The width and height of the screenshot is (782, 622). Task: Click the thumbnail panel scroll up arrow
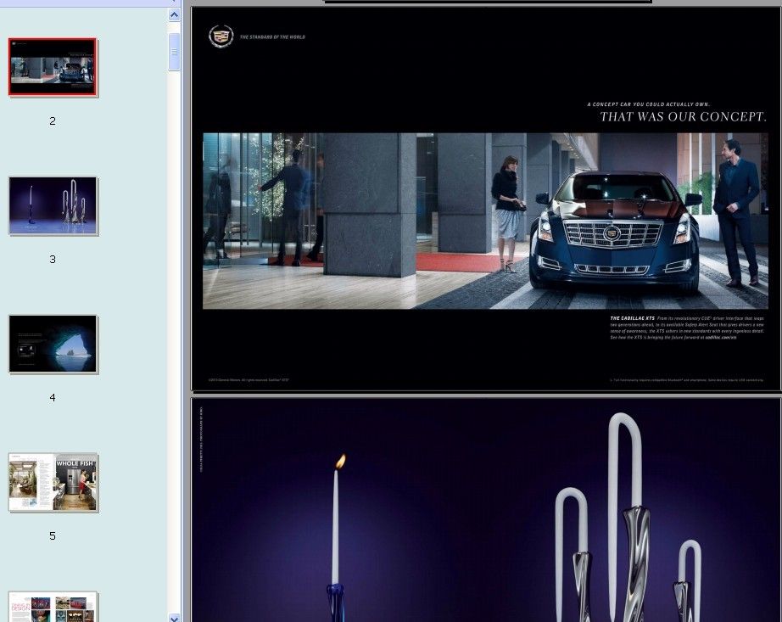[174, 15]
